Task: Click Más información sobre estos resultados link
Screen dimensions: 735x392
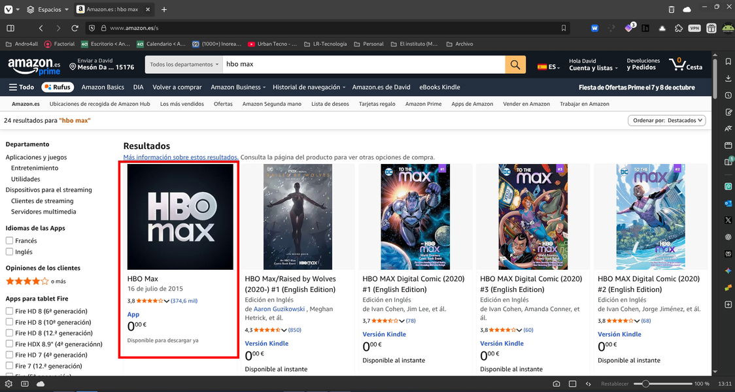Action: (x=180, y=157)
